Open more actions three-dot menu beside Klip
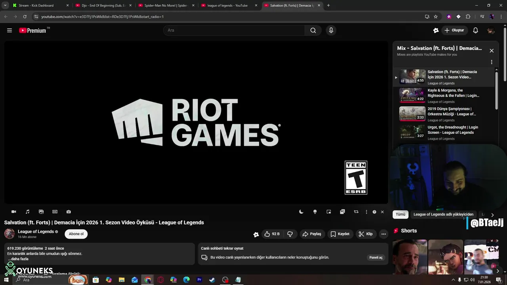 coord(383,234)
